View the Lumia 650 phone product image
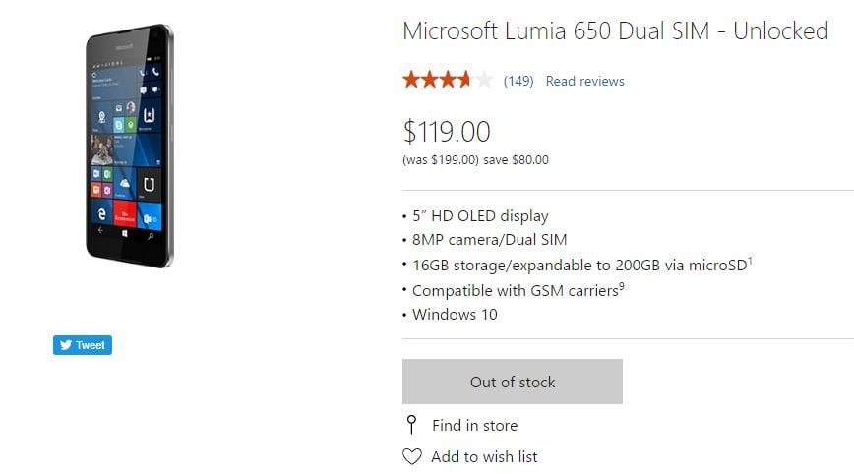Viewport: 854px width, 474px height. [x=130, y=146]
